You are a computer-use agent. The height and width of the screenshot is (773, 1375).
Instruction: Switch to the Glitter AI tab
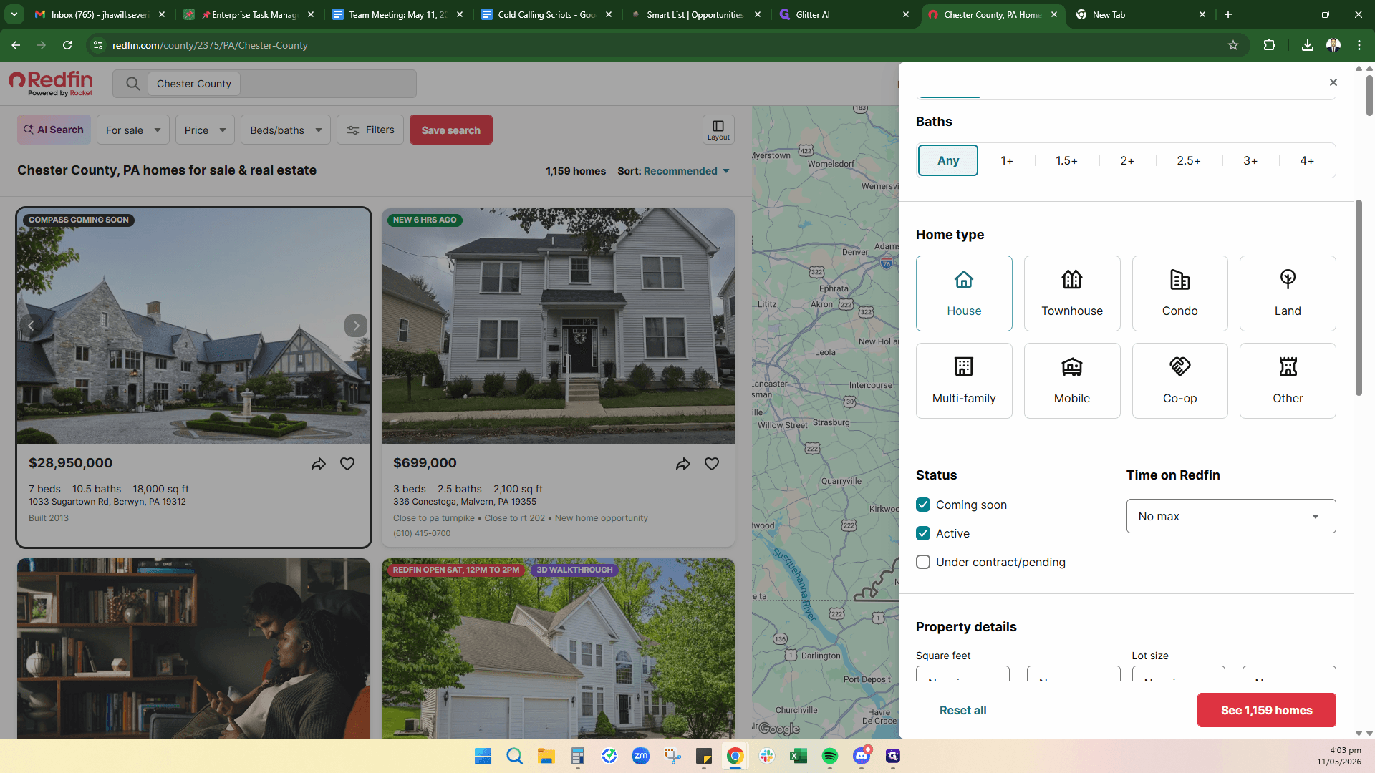(x=845, y=14)
